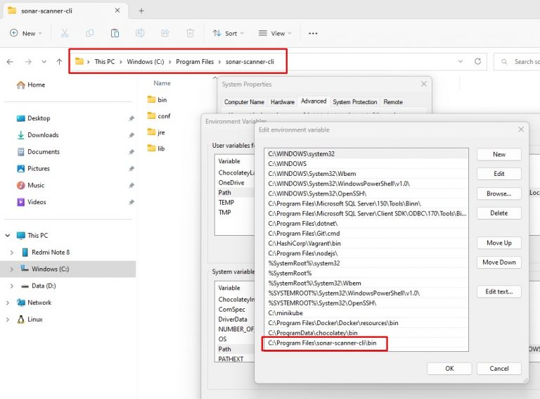Unpin Desktop via its pin icon
Screen dimensions: 540x399
click(131, 118)
